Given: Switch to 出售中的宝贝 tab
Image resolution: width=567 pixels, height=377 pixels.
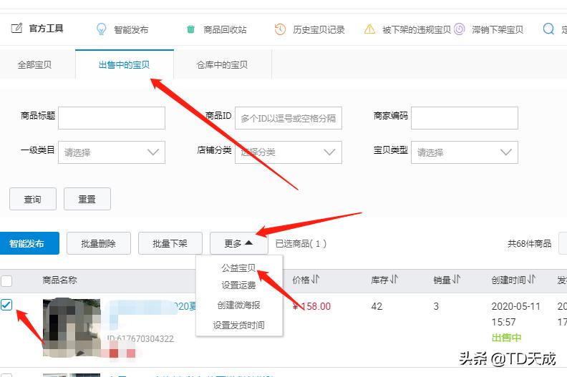Looking at the screenshot, I should click(125, 64).
